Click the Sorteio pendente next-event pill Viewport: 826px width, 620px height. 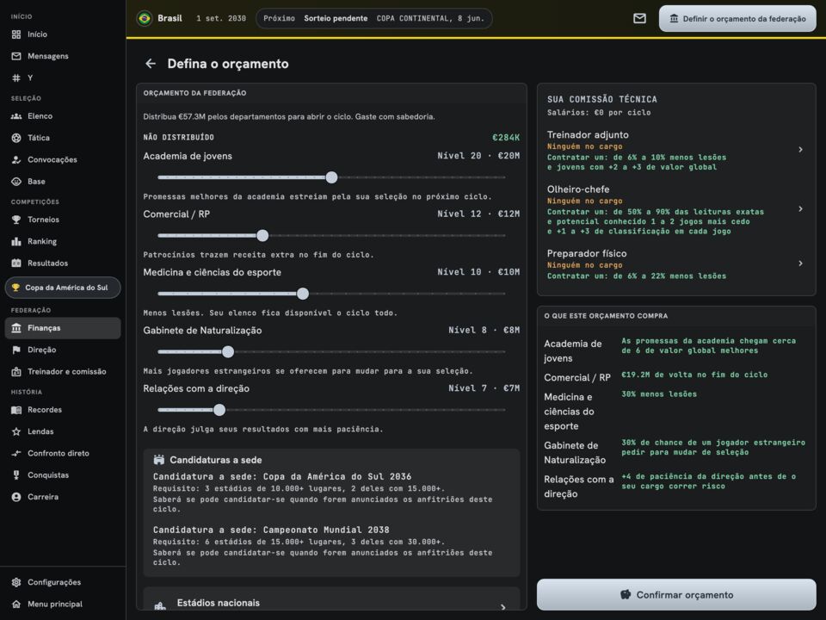click(x=374, y=18)
